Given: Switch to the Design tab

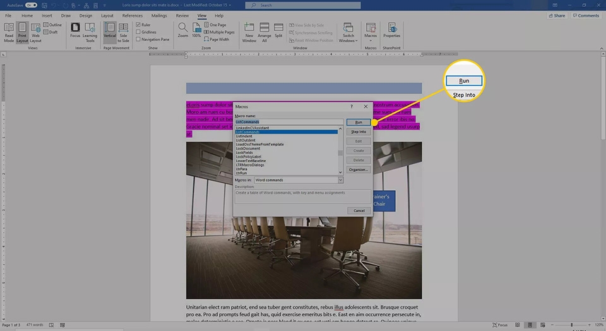Looking at the screenshot, I should point(86,15).
